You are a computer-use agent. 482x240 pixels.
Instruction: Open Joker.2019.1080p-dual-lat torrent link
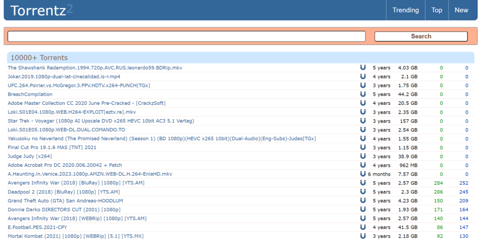[64, 77]
